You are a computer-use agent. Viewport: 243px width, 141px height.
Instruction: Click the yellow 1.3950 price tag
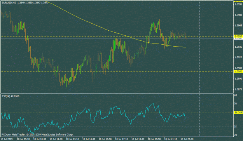[238, 36]
